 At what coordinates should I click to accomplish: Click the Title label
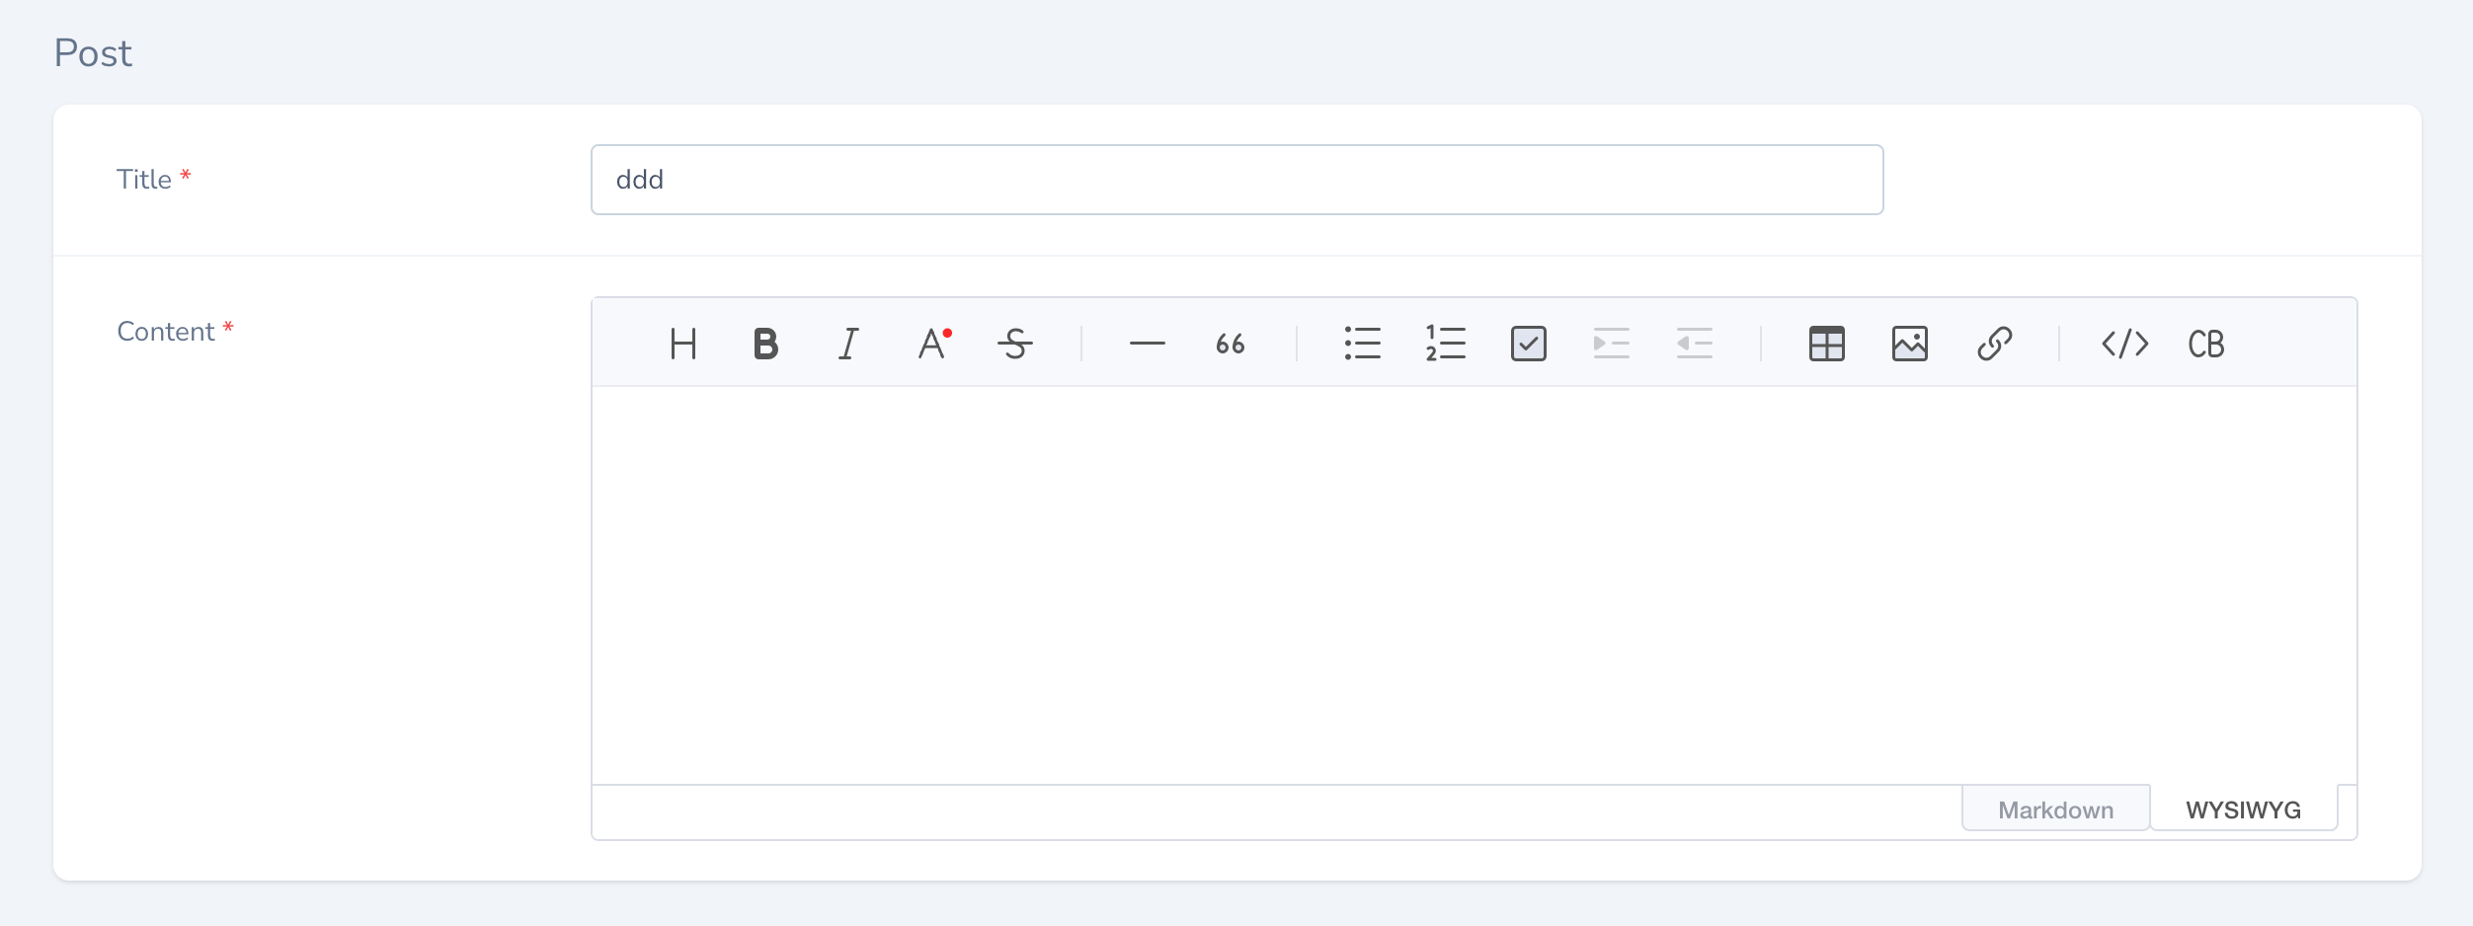pyautogui.click(x=144, y=180)
